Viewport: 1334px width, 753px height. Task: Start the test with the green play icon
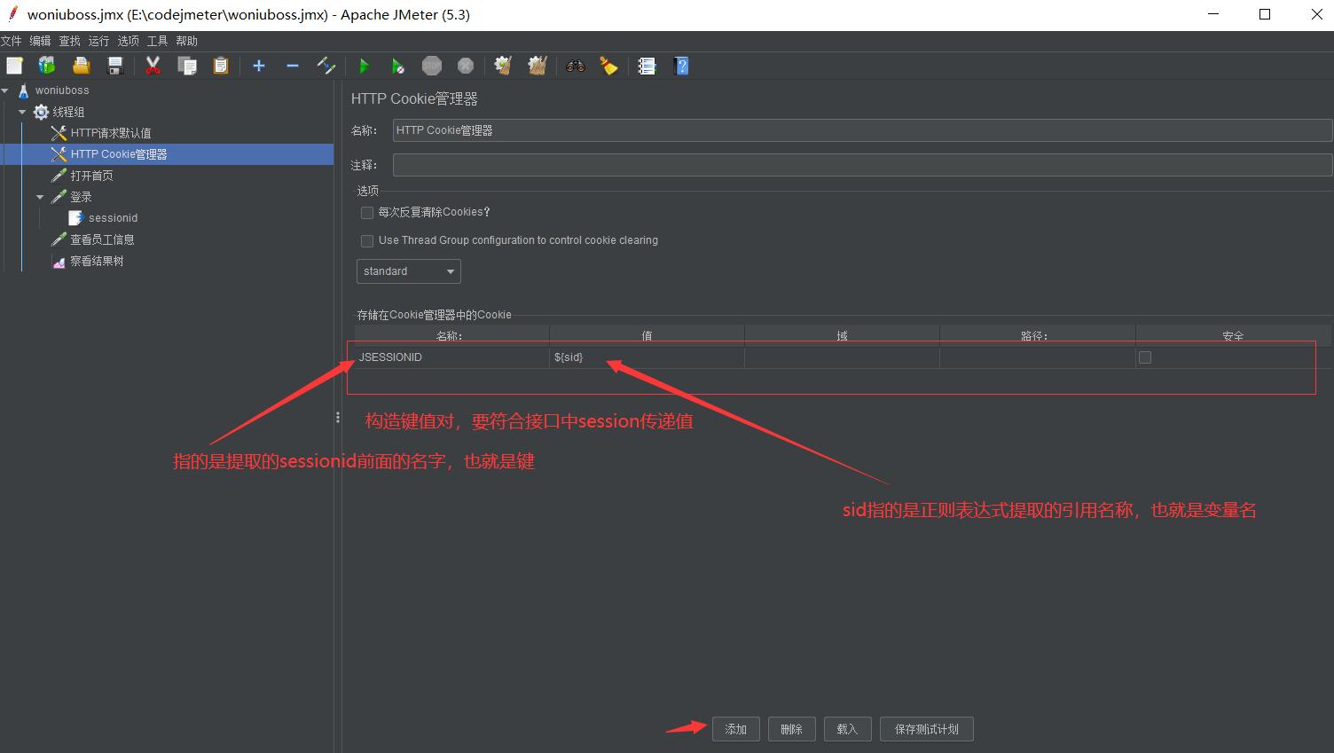click(x=364, y=66)
